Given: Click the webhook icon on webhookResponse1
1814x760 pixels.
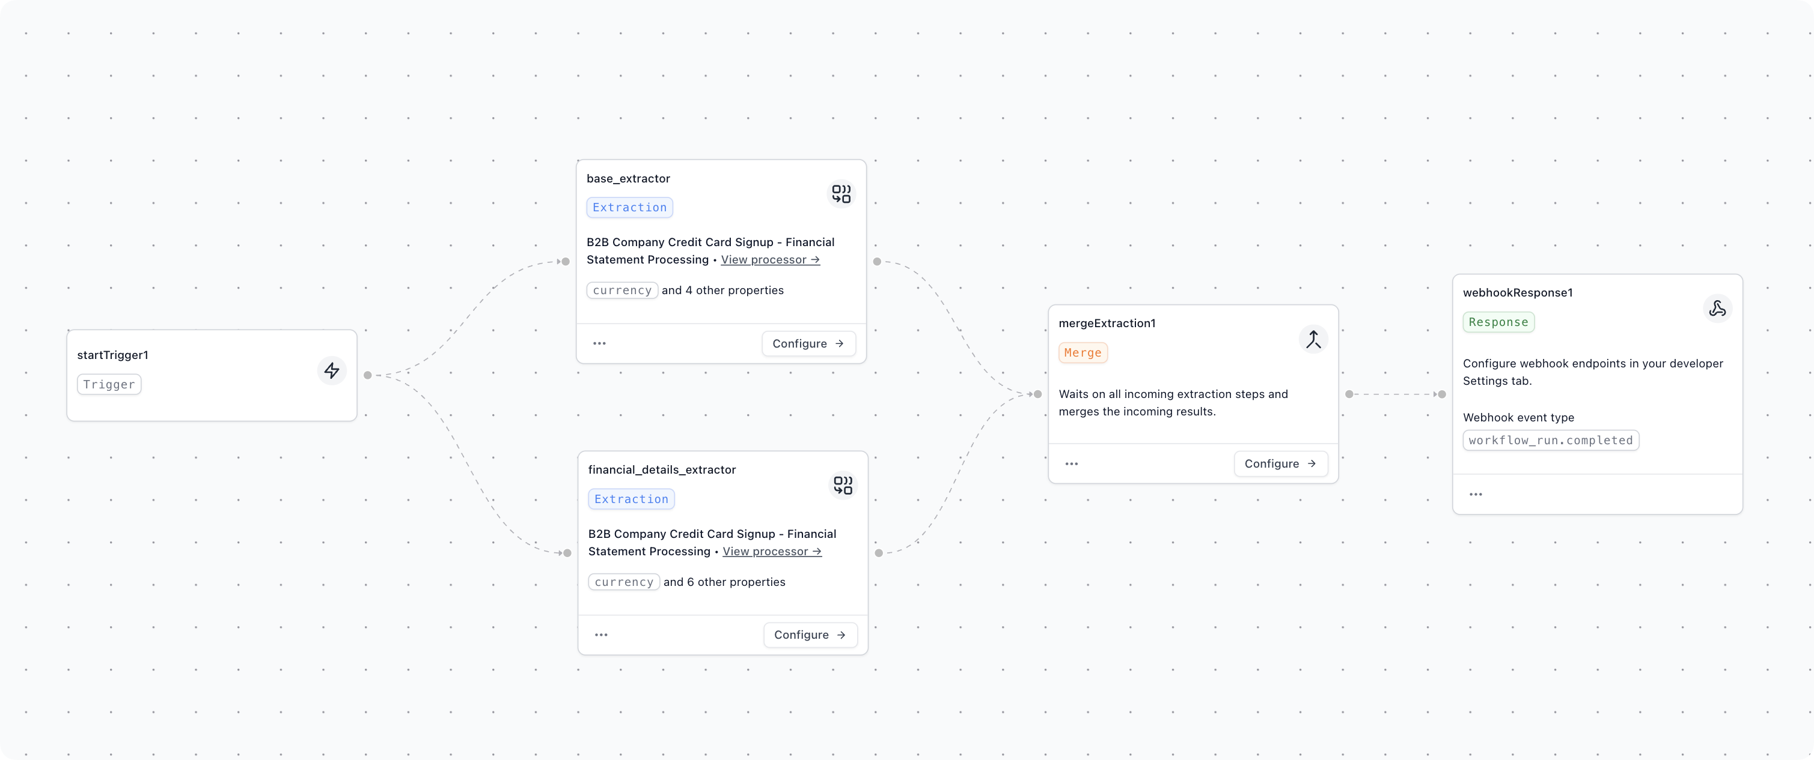Looking at the screenshot, I should point(1717,309).
